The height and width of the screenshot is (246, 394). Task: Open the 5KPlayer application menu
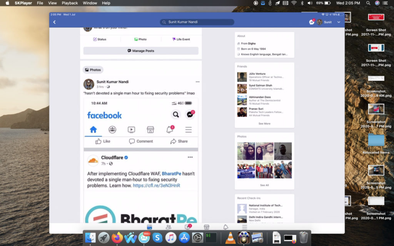[x=23, y=3]
